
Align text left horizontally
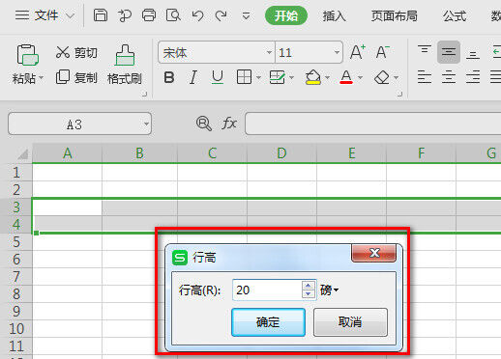(x=425, y=77)
